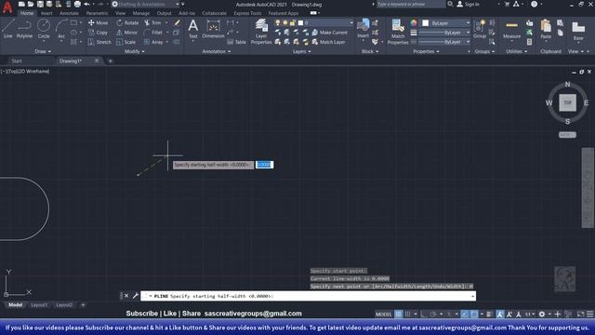Click the half-width dynamic input field
595x335 pixels.
pyautogui.click(x=264, y=165)
